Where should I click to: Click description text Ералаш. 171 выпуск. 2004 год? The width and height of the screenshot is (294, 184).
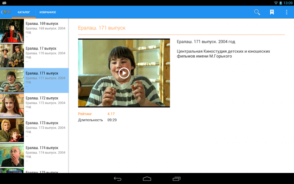pyautogui.click(x=206, y=42)
